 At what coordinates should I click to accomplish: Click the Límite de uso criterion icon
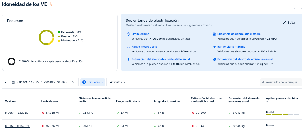click(x=128, y=34)
